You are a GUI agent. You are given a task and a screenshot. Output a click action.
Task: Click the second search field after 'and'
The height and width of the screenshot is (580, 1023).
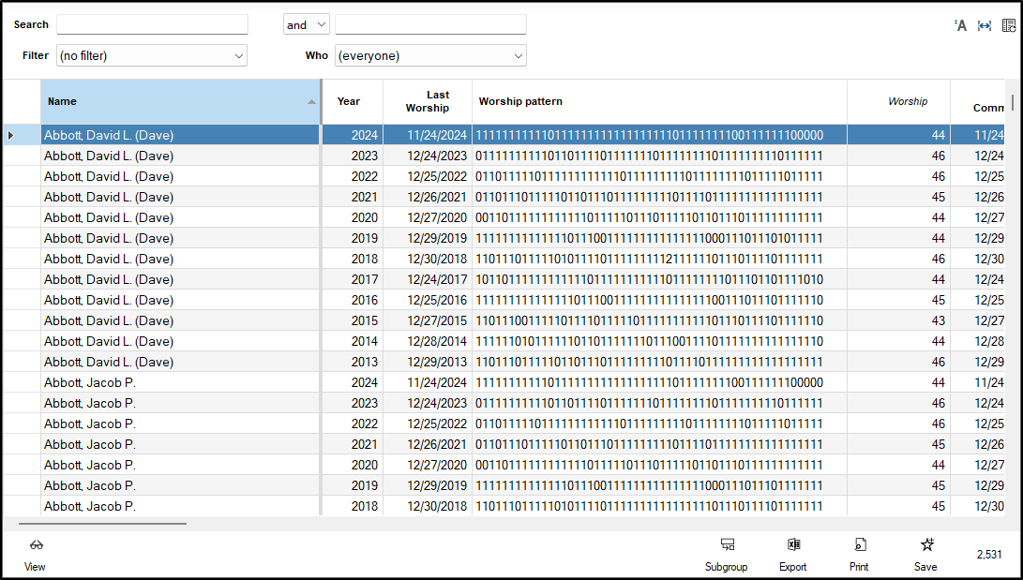click(430, 25)
